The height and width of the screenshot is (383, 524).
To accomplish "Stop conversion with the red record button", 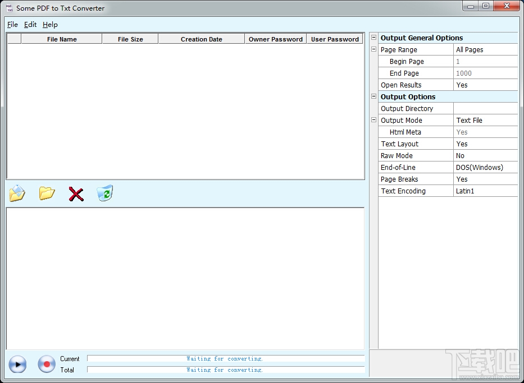I will tap(47, 364).
